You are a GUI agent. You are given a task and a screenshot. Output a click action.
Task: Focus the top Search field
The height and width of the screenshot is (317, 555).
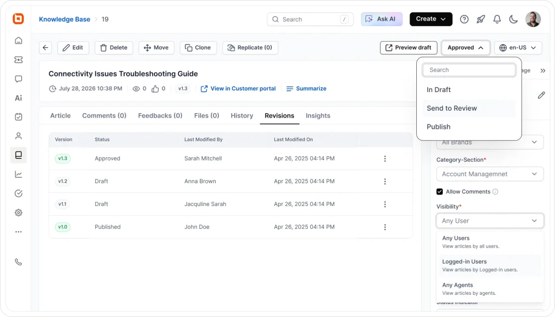(310, 20)
